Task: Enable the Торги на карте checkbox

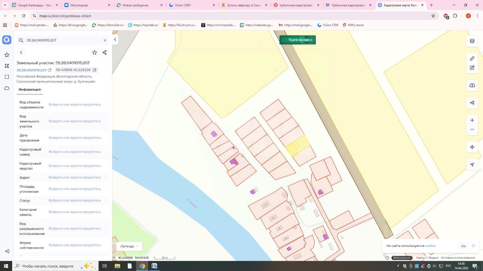Action: point(285,40)
